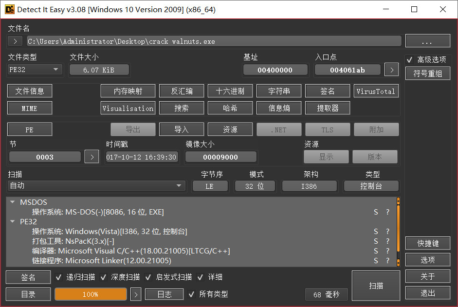Toggle 深度扫描 checkbox
The height and width of the screenshot is (307, 458).
(x=103, y=277)
